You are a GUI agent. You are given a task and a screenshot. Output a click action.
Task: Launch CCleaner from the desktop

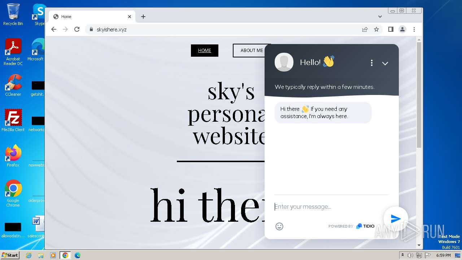point(13,85)
